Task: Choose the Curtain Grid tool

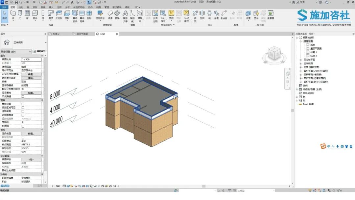Action: click(x=82, y=16)
